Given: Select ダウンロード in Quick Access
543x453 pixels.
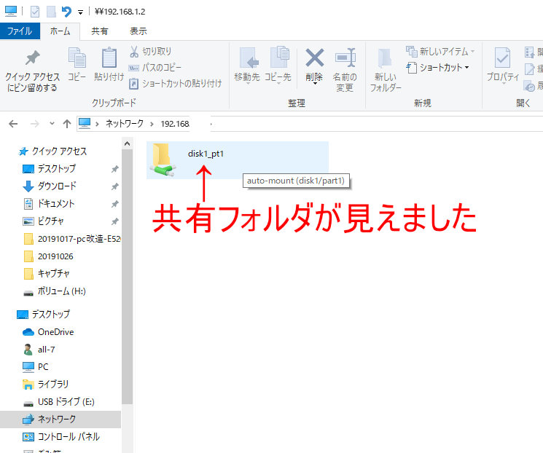Looking at the screenshot, I should 56,186.
